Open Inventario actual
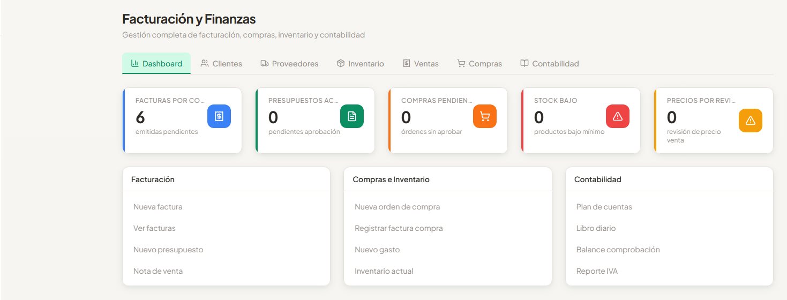 point(384,271)
